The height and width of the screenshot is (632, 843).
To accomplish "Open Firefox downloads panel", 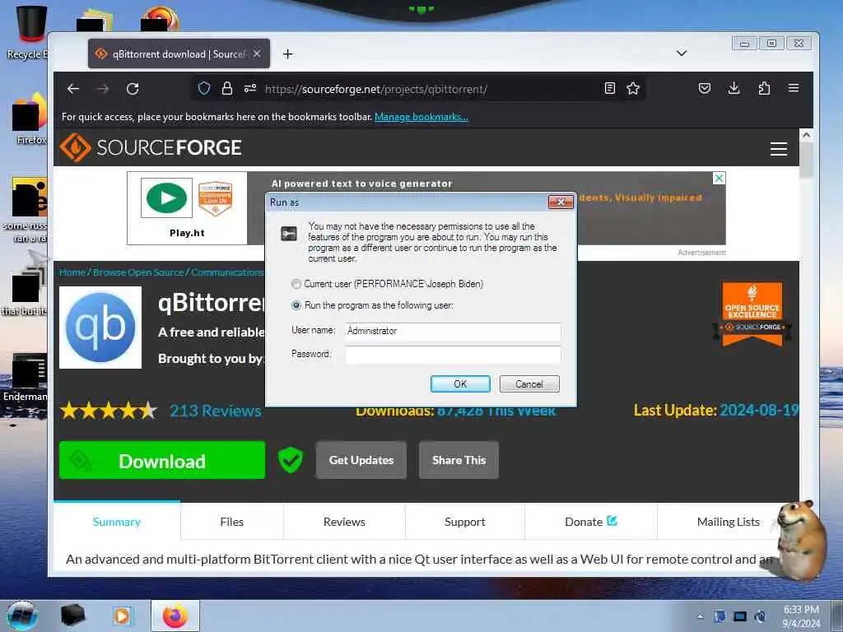I will coord(734,88).
